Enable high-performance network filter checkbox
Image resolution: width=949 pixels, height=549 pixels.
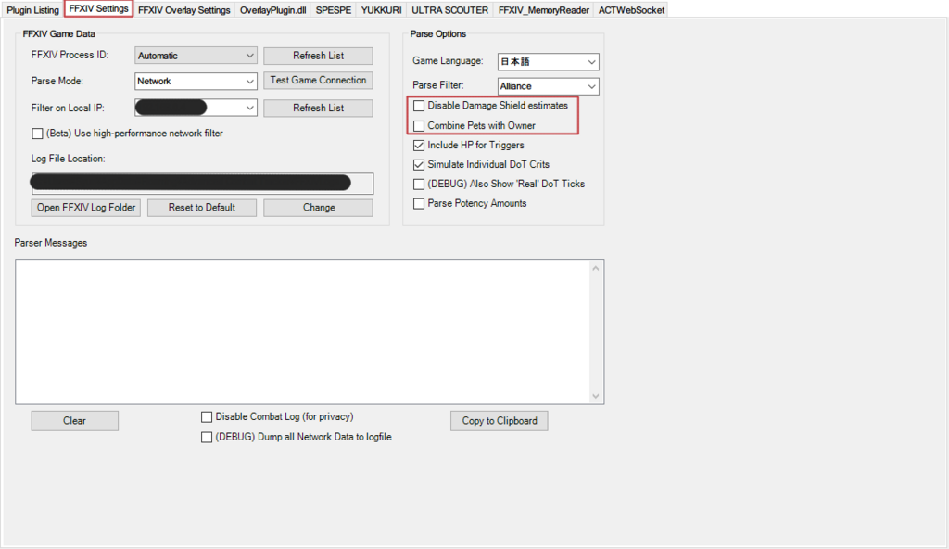coord(37,134)
